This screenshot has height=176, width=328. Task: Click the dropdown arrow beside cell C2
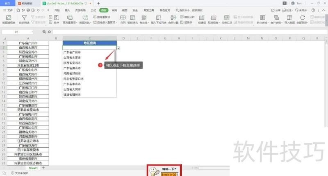pos(118,48)
